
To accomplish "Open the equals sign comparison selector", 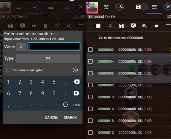I will tap(21, 47).
